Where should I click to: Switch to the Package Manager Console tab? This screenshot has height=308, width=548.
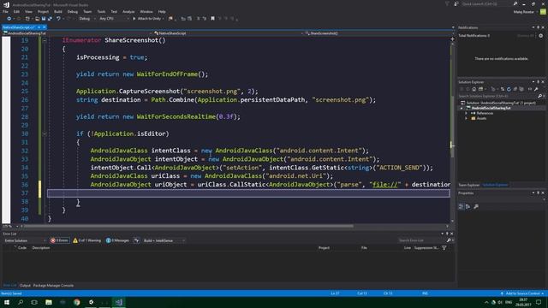(53, 285)
